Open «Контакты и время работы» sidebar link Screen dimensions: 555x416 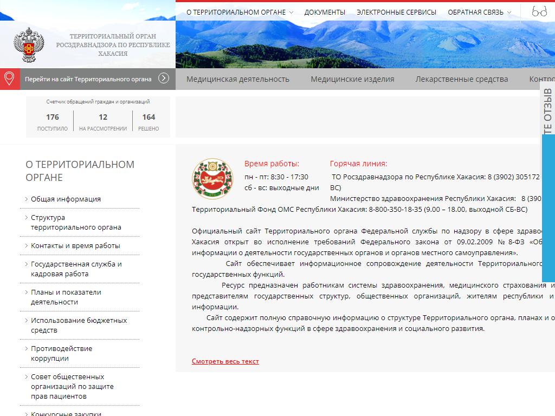pyautogui.click(x=75, y=245)
